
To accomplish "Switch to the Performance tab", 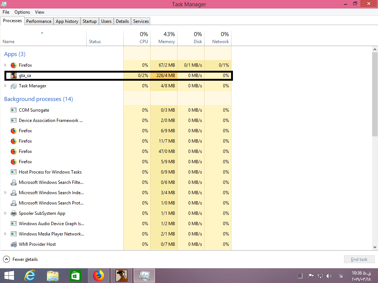I will [39, 21].
